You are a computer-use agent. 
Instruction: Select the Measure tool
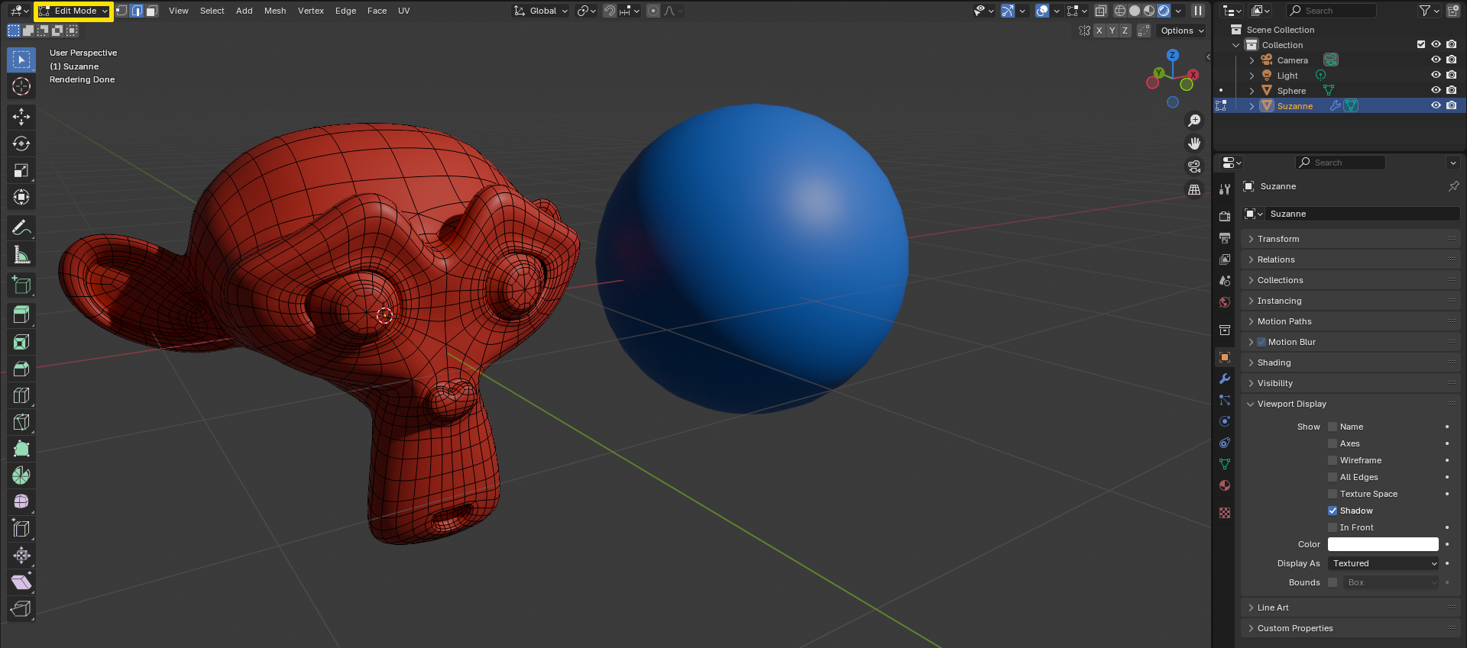pos(21,254)
